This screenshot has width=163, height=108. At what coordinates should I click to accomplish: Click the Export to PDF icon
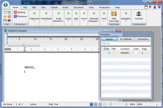pos(9,16)
